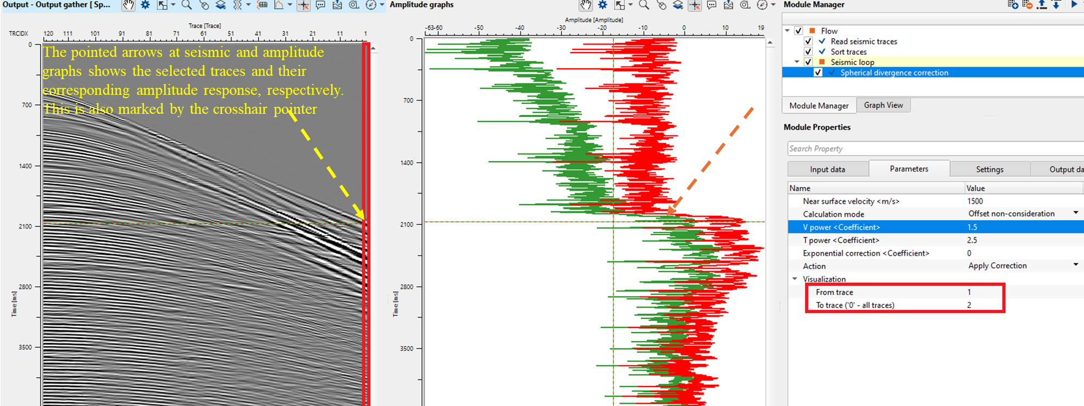Uncheck the Read seismic traces module
This screenshot has width=1084, height=406.
[x=808, y=41]
